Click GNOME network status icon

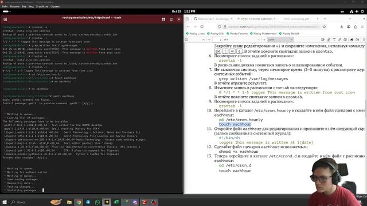[x=352, y=11]
